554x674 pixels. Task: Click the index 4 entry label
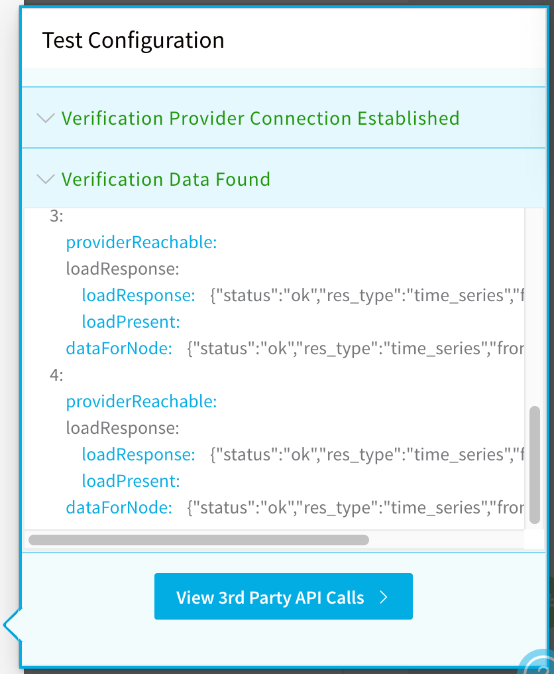56,375
